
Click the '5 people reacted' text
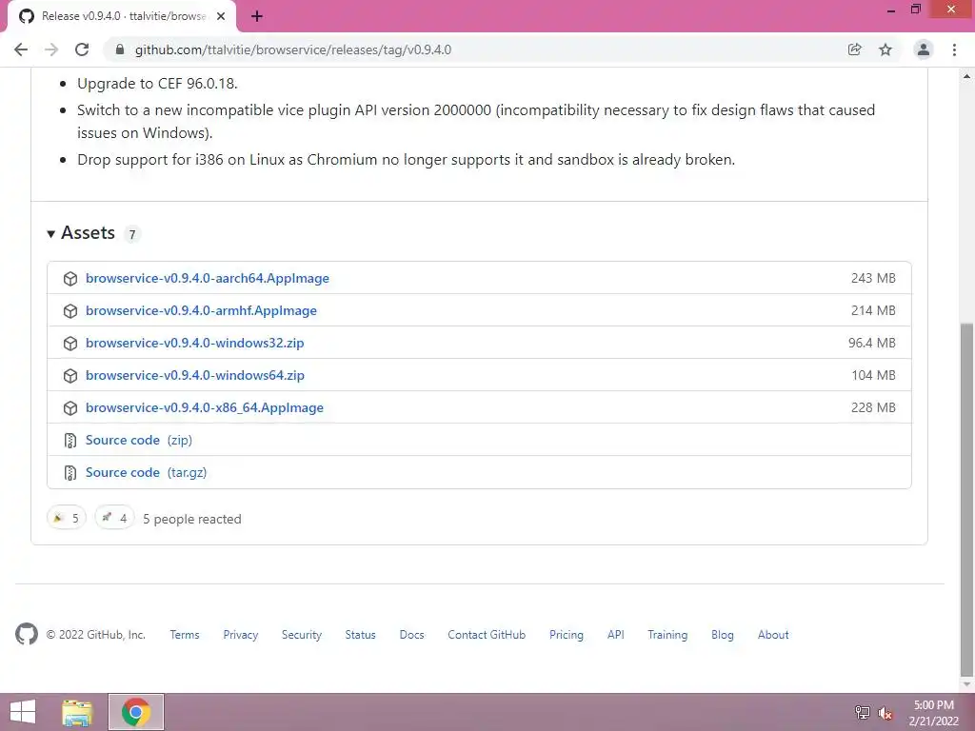(192, 519)
